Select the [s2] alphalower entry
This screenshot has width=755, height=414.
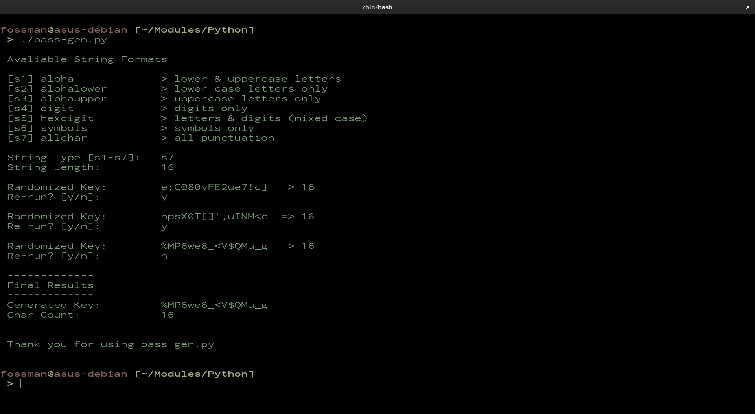pos(57,89)
